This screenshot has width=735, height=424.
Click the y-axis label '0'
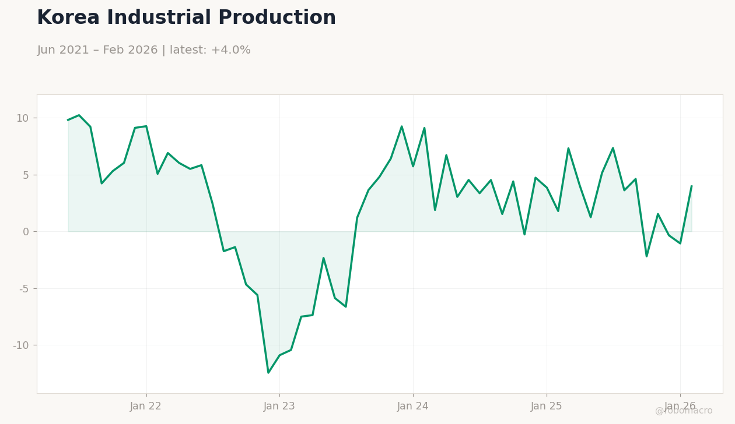pyautogui.click(x=26, y=232)
